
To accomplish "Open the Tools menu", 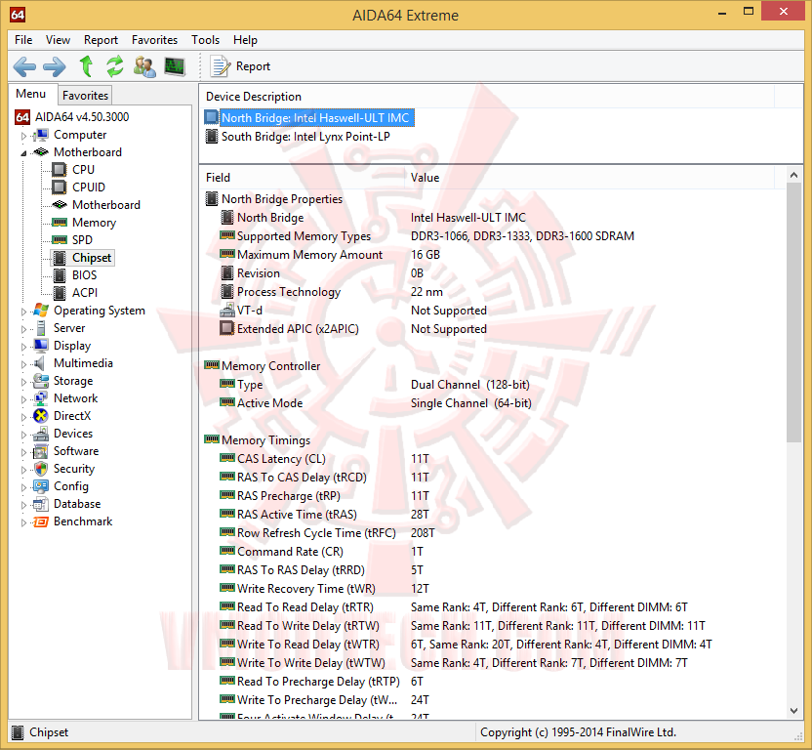I will pyautogui.click(x=205, y=40).
